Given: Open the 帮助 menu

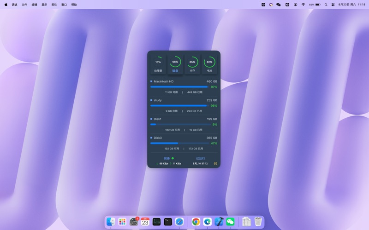Looking at the screenshot, I should [x=74, y=5].
